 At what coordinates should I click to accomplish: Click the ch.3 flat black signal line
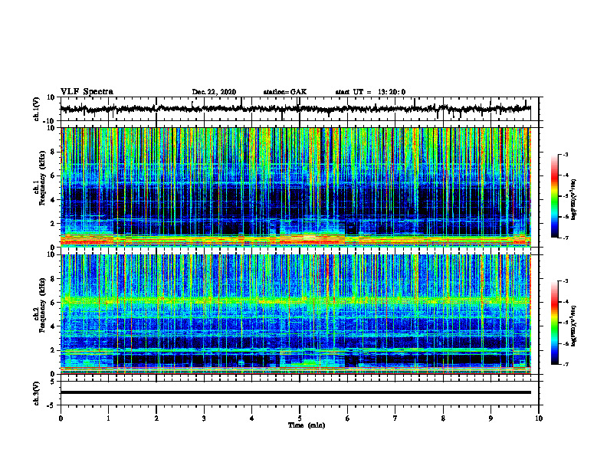[x=295, y=392]
